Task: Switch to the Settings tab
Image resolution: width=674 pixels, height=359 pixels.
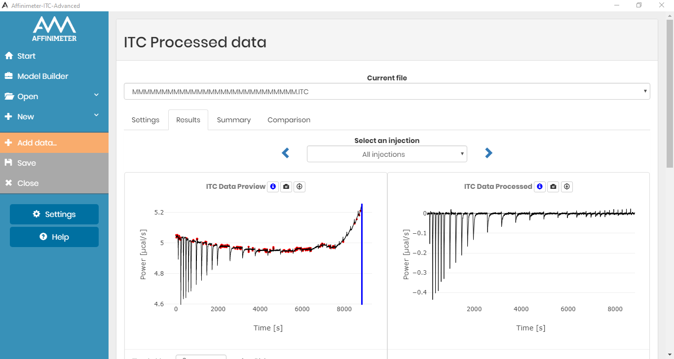Action: pyautogui.click(x=146, y=120)
